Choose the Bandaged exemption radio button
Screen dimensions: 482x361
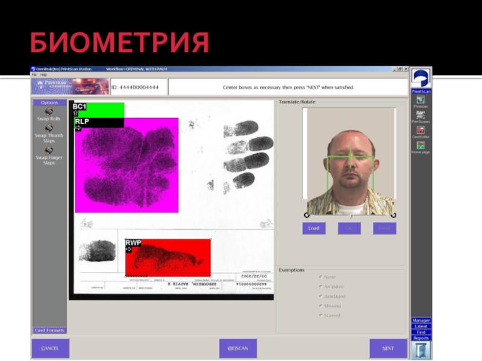pos(320,296)
